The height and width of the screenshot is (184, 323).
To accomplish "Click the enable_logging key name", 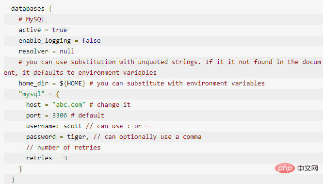I will [x=45, y=41].
